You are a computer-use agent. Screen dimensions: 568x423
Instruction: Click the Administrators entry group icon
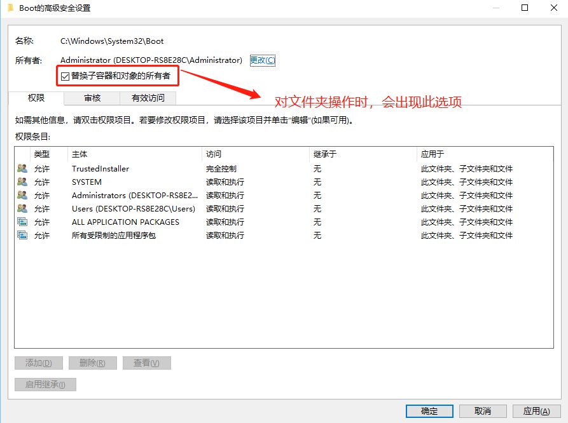pos(22,196)
